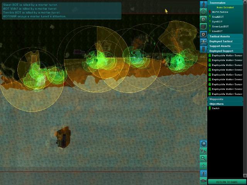247x185 pixels.
Task: Click the moving player figure map icon
Action: (203, 151)
